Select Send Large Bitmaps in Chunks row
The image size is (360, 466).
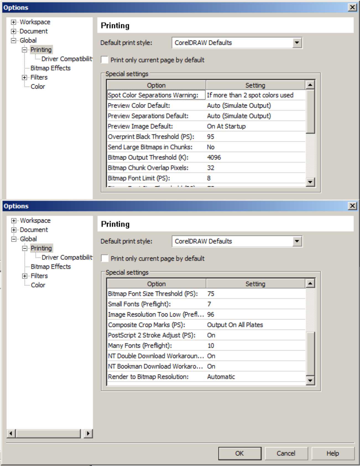point(206,147)
